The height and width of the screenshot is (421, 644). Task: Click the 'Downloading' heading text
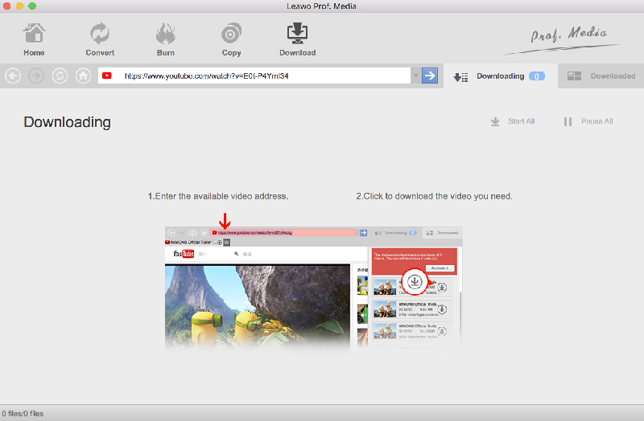pyautogui.click(x=68, y=122)
